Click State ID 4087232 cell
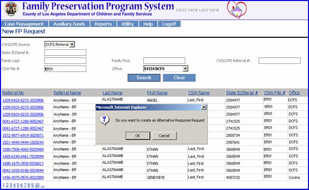Viewport: 309px width, 190px height. point(233,178)
